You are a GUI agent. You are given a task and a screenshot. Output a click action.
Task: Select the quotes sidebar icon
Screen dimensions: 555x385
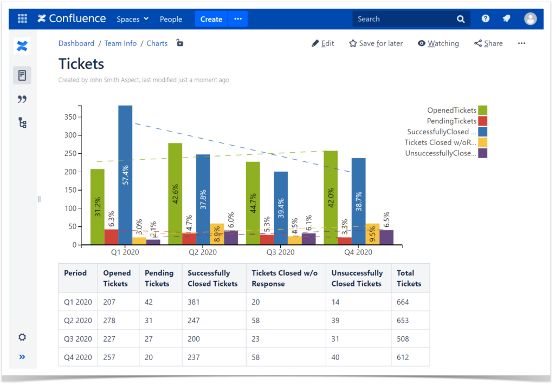(x=22, y=99)
